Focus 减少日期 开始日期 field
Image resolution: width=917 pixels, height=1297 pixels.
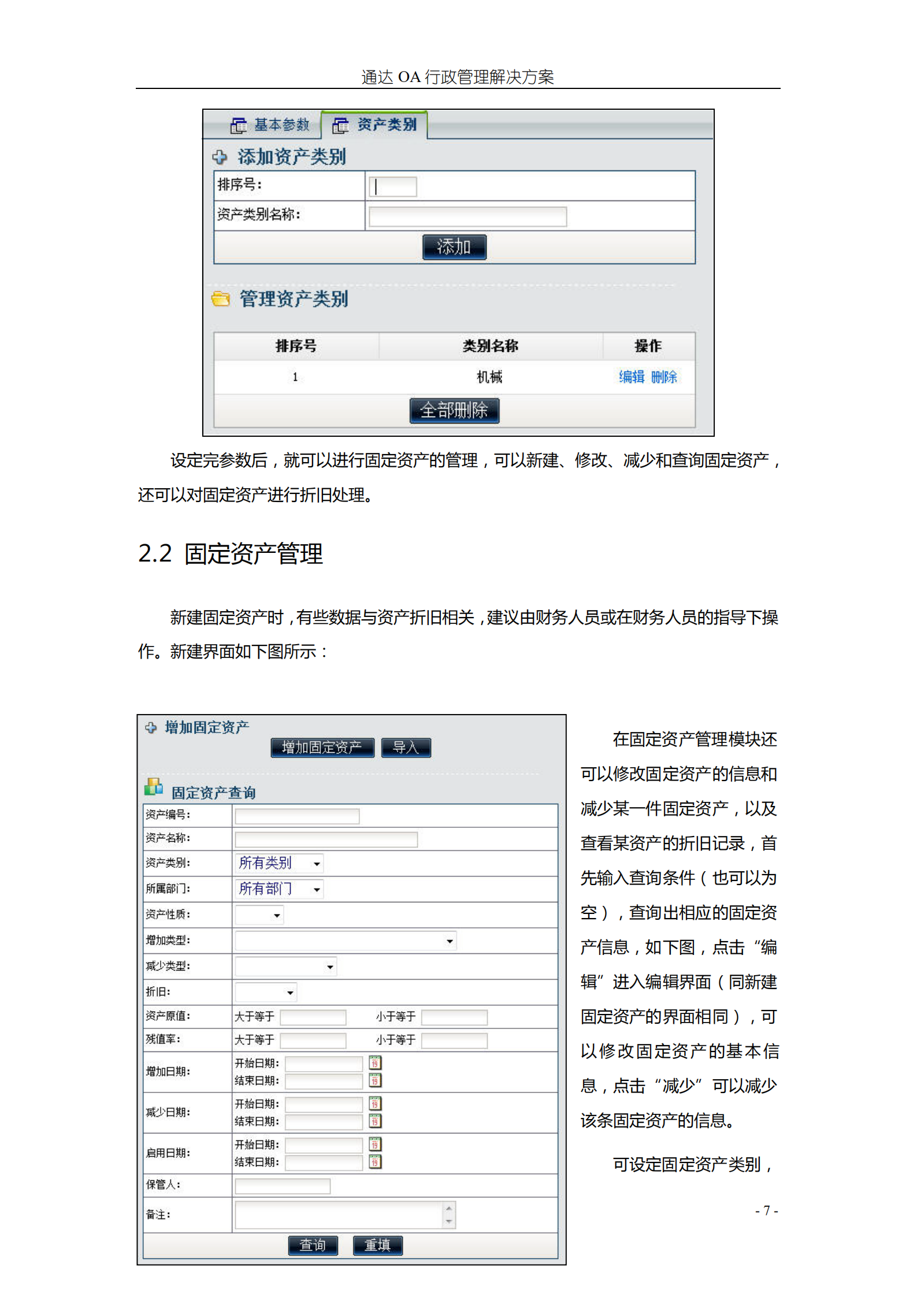(324, 1105)
